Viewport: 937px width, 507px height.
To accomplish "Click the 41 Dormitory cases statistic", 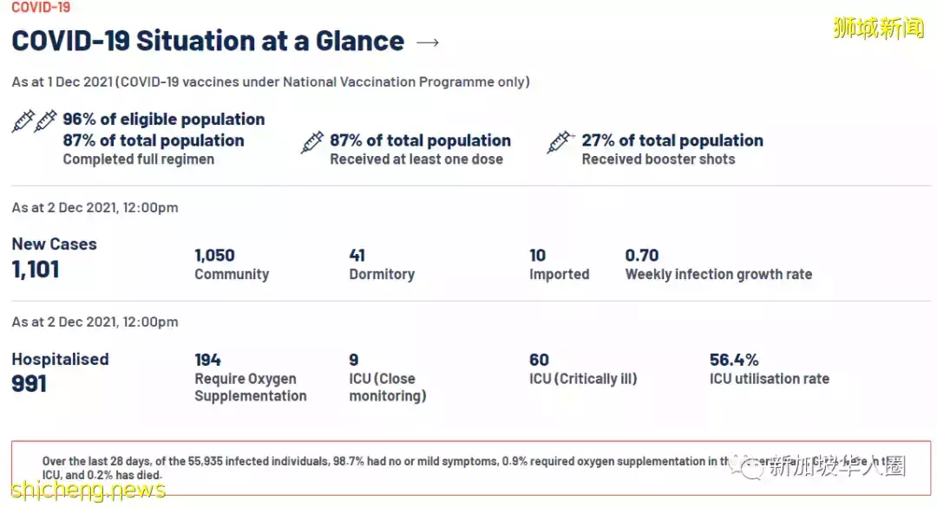I will pyautogui.click(x=381, y=264).
